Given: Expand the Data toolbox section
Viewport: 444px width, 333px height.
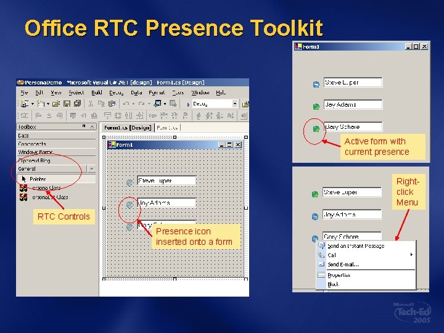Looking at the screenshot, I should 56,136.
